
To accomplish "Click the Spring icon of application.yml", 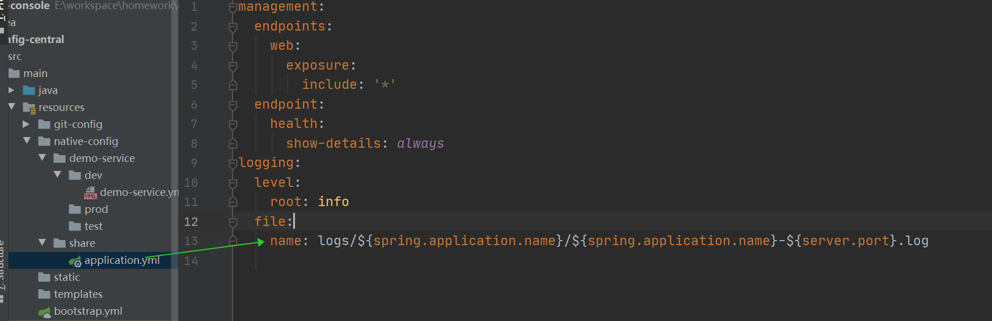I will (x=75, y=261).
